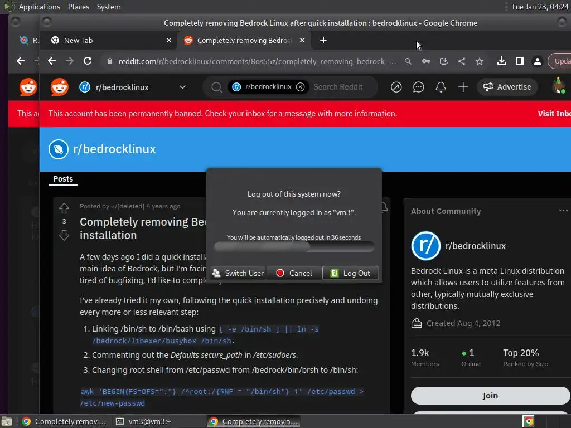
Task: Click Log Out in the logout dialog
Action: click(350, 273)
